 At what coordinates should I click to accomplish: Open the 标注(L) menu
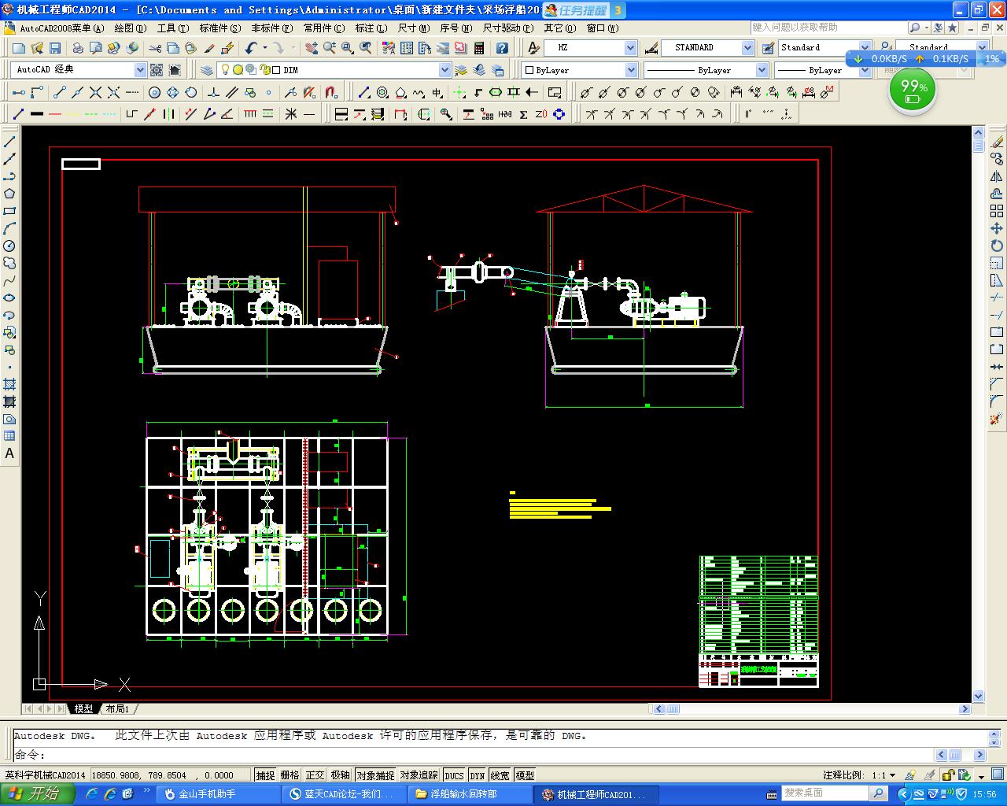click(371, 28)
